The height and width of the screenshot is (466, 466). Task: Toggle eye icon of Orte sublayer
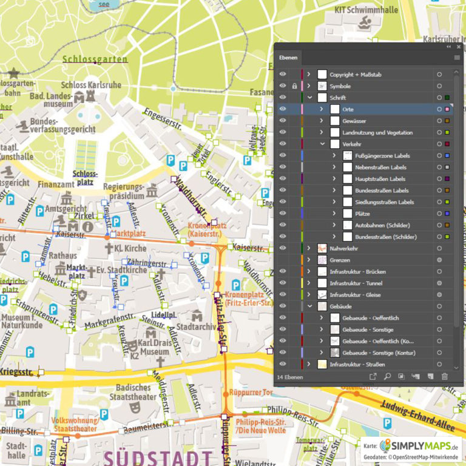tap(283, 109)
